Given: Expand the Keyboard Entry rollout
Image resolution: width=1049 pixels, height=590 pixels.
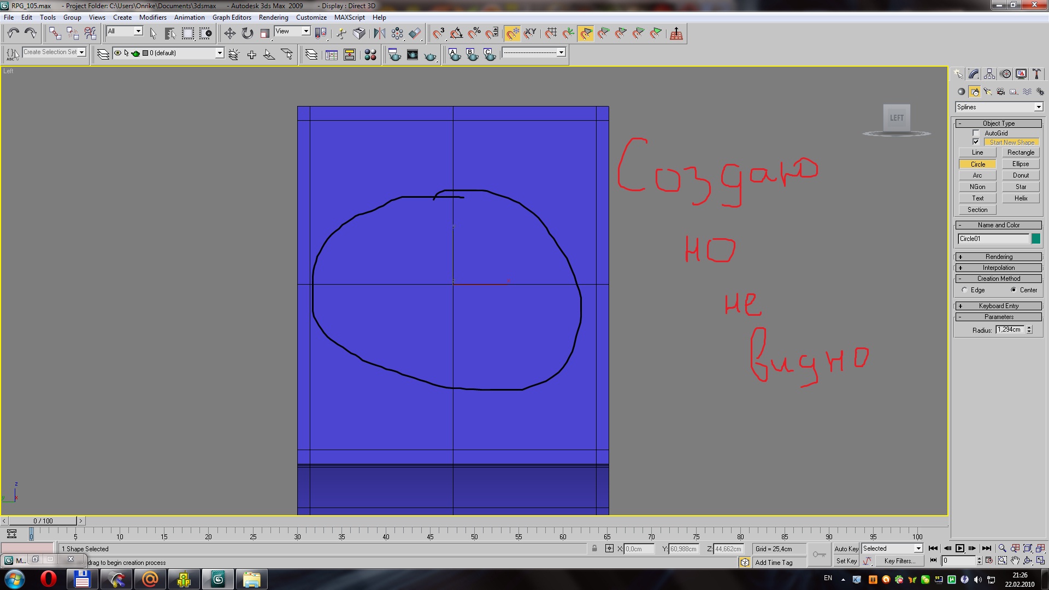Looking at the screenshot, I should tap(999, 306).
